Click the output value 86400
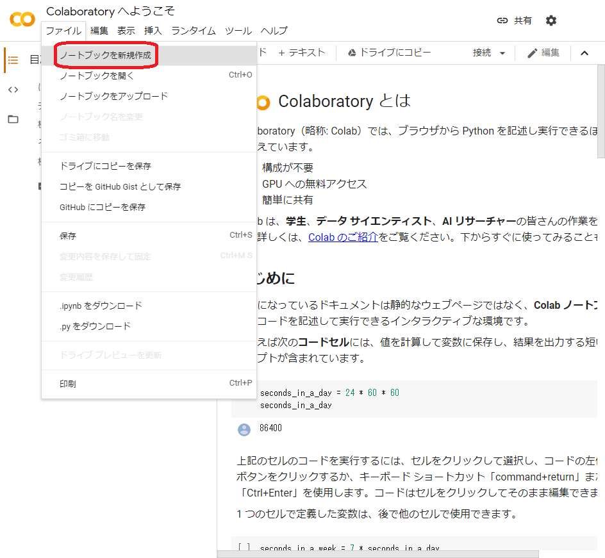The height and width of the screenshot is (558, 605). [270, 428]
